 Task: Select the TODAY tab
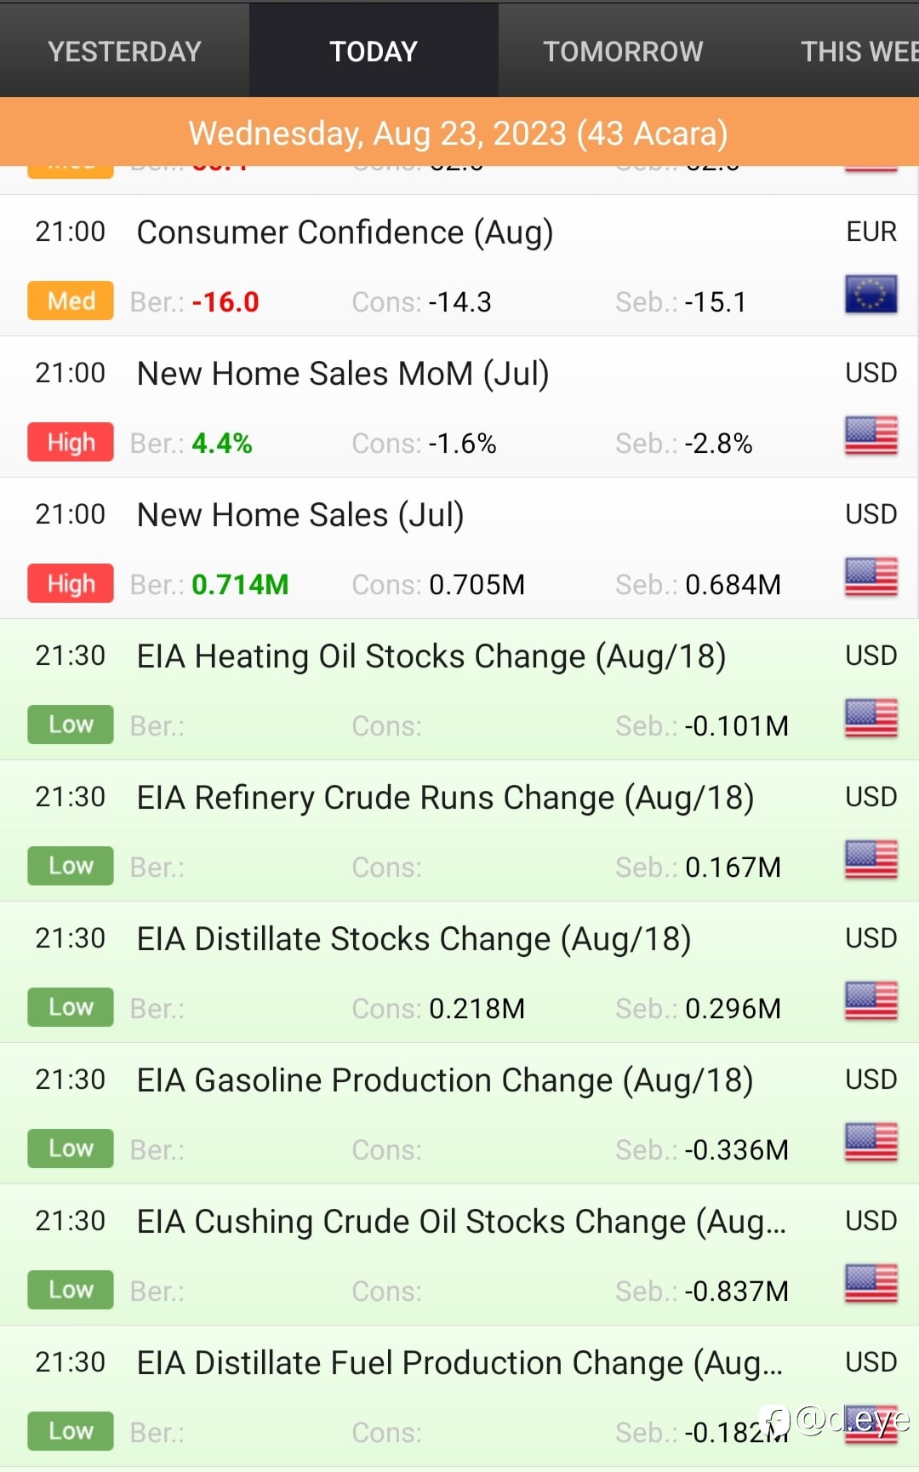pyautogui.click(x=374, y=51)
